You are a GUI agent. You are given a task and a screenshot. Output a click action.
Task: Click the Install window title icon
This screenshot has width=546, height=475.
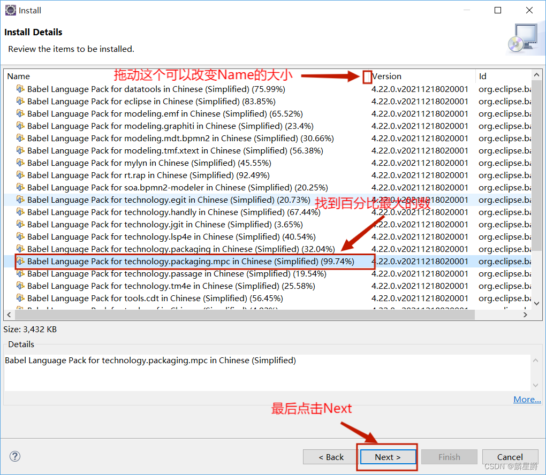tap(11, 11)
